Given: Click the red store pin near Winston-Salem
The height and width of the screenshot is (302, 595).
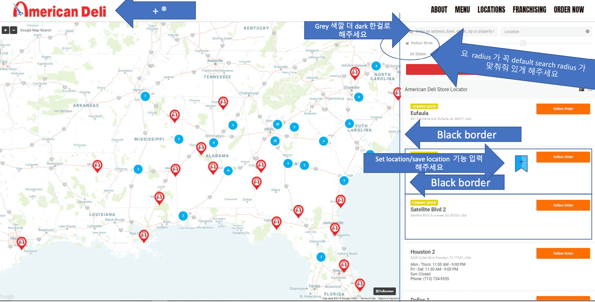Looking at the screenshot, I should (355, 73).
